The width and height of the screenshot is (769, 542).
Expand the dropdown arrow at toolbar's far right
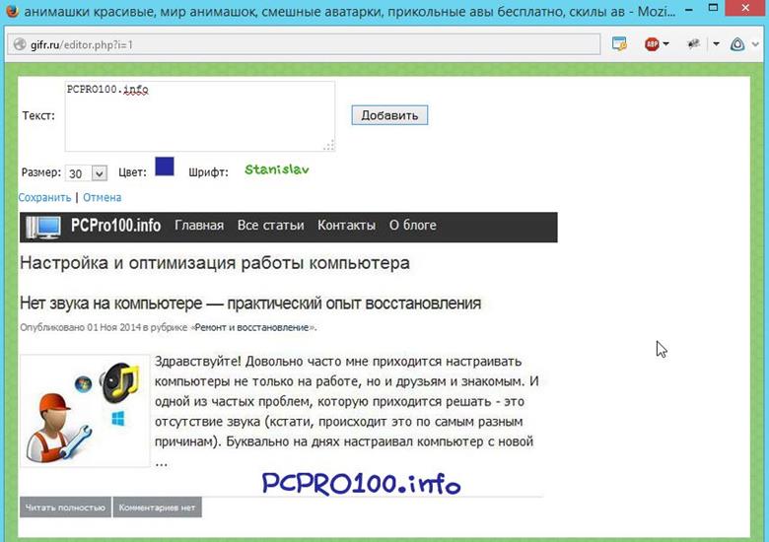[756, 44]
